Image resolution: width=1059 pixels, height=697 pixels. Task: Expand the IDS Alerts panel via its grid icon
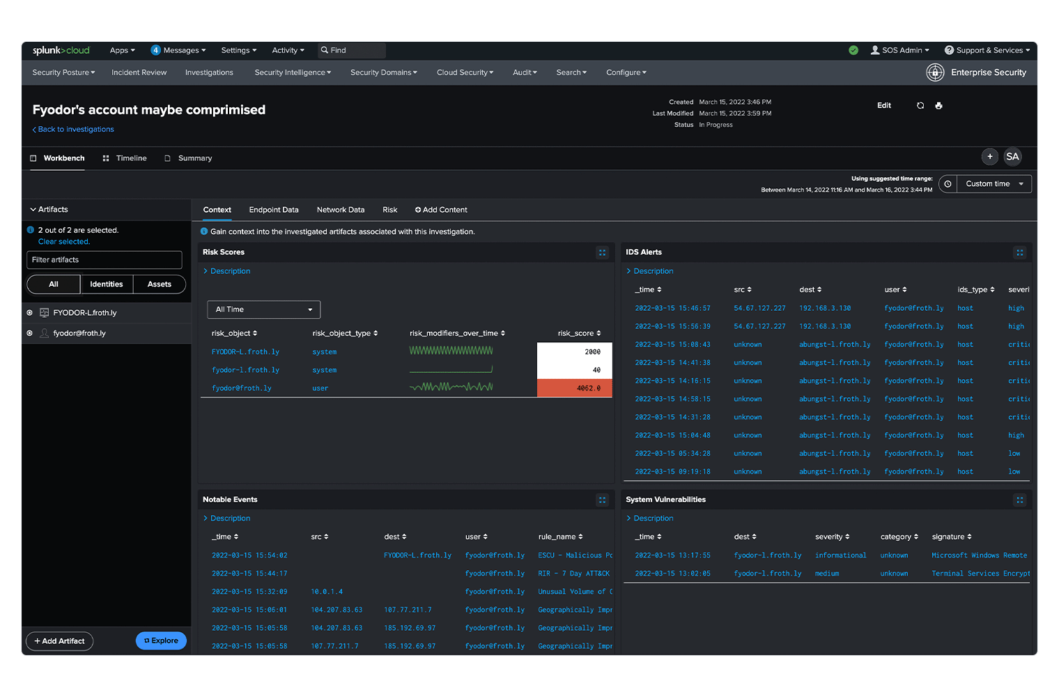coord(1020,252)
